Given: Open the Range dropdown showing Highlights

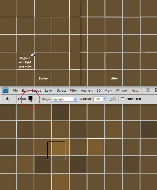Looking at the screenshot, I should click(x=65, y=99).
